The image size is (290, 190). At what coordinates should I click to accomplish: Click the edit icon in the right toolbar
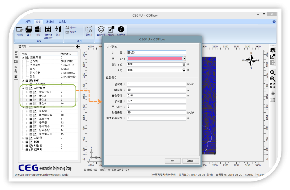(273, 57)
